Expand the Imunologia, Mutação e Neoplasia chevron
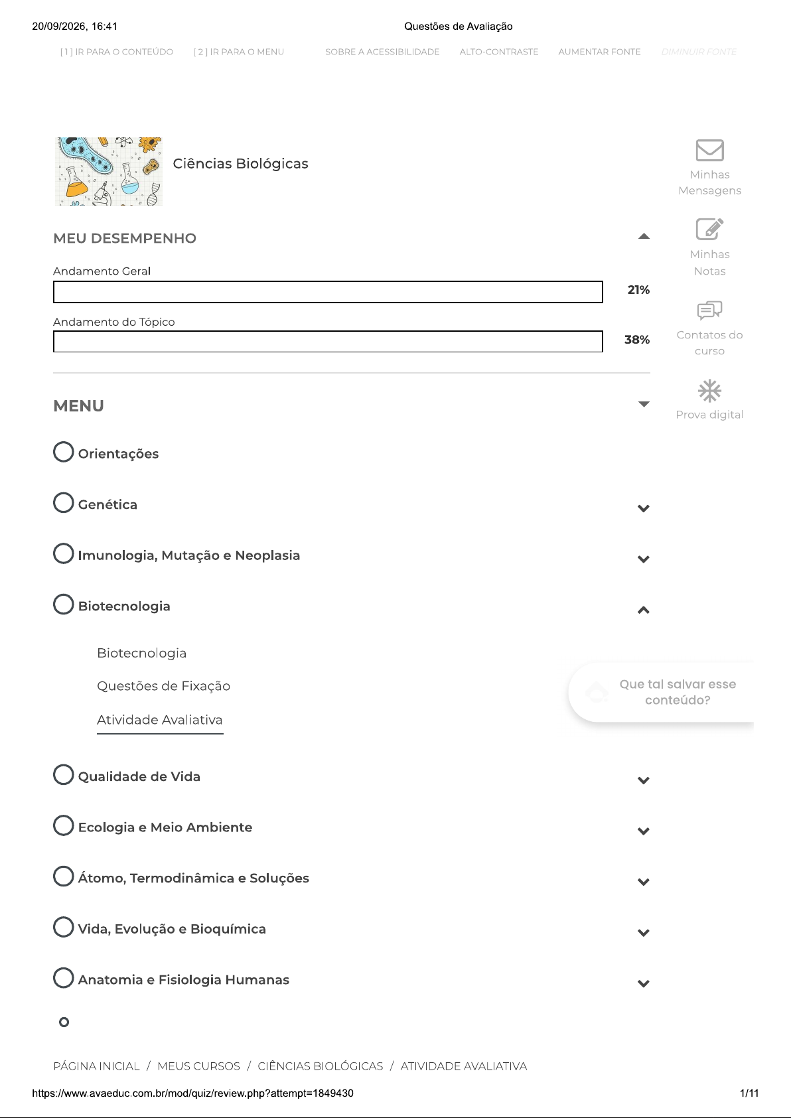 [x=643, y=559]
